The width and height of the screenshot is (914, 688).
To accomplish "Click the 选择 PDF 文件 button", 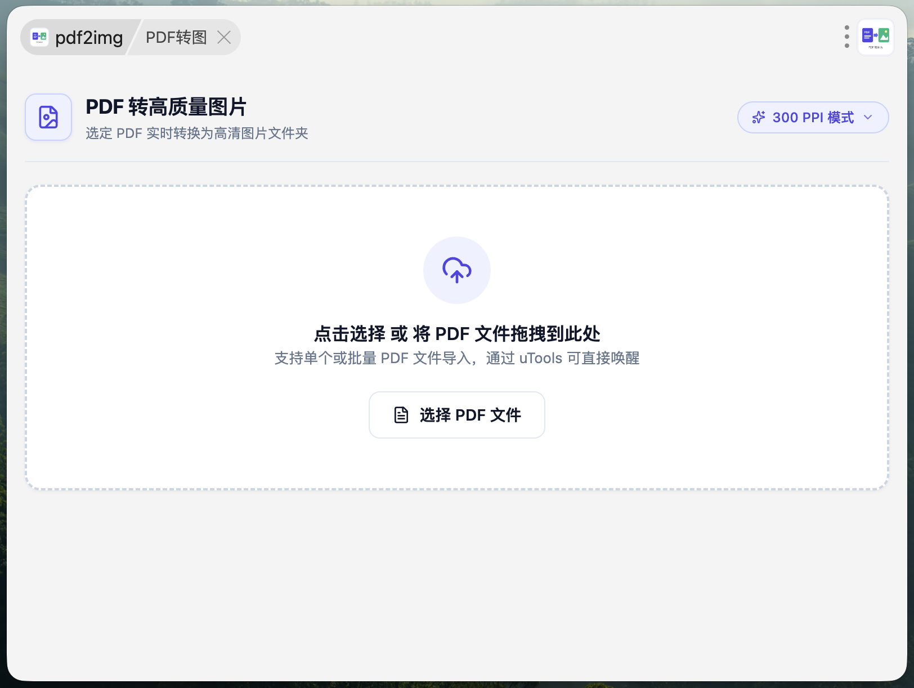I will coord(457,415).
